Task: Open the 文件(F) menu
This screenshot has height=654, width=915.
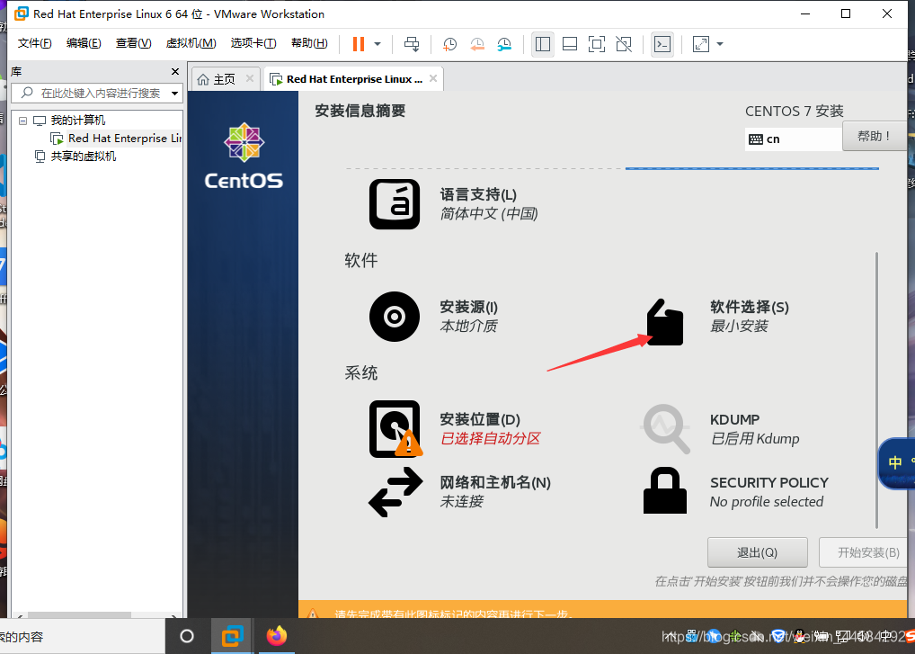Action: 34,43
